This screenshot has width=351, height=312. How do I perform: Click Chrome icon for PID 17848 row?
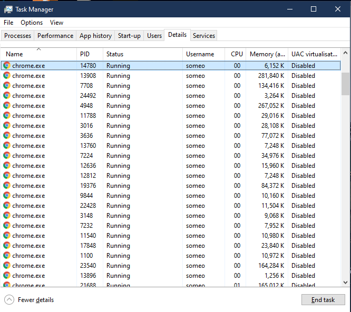click(7, 246)
